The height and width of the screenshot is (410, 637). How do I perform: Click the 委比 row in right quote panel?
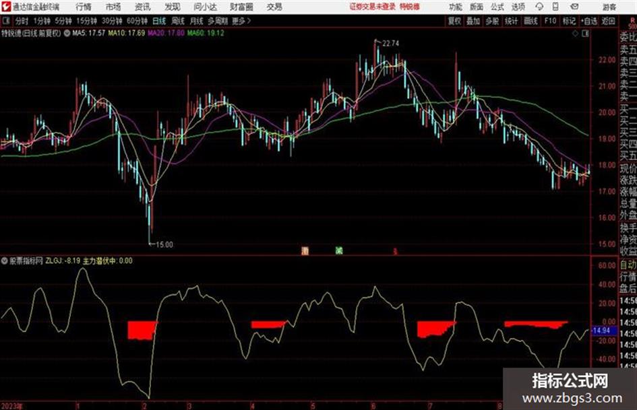628,38
